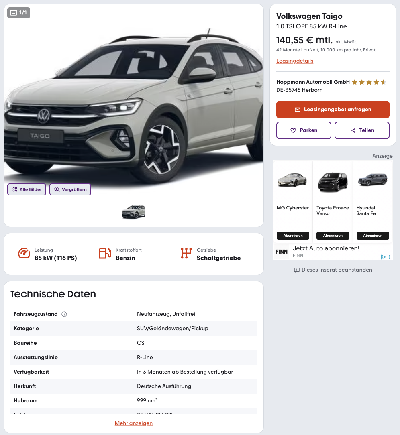Select the small Taigo thumbnail below photo
This screenshot has width=400, height=435.
pos(134,211)
